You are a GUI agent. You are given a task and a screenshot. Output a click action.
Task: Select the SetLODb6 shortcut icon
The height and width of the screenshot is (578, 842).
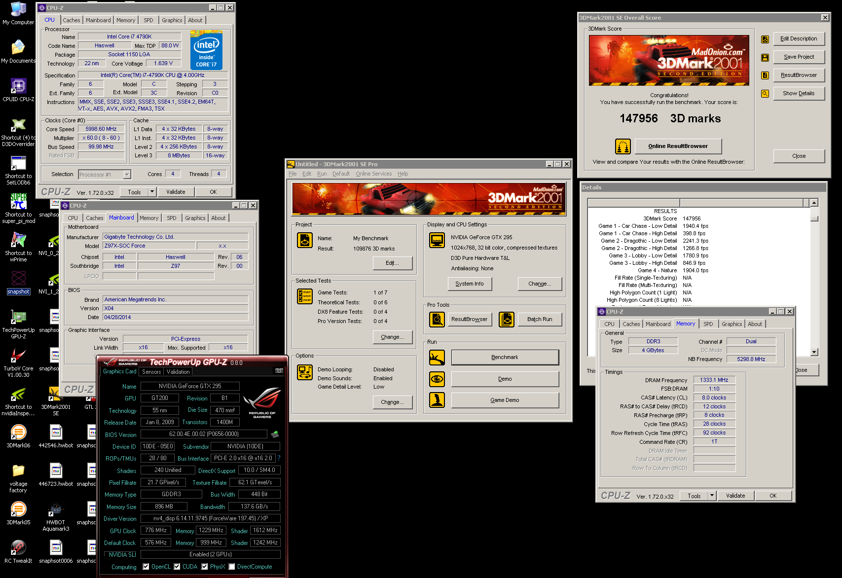click(18, 171)
